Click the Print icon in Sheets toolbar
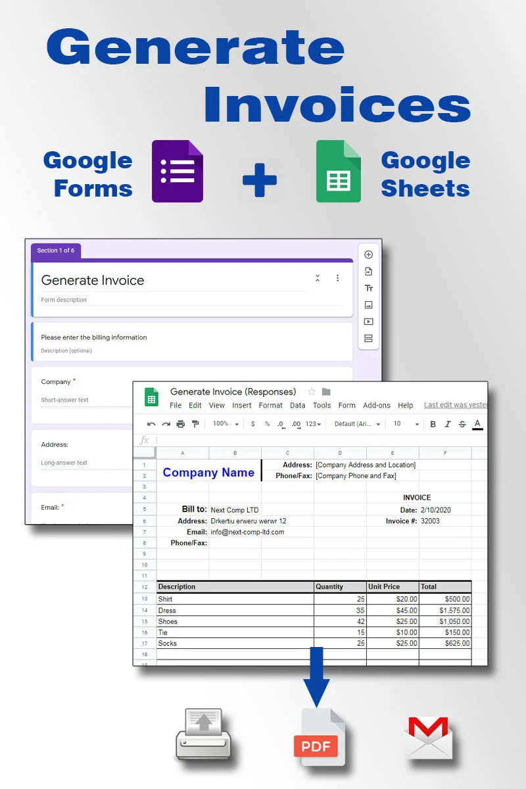526x789 pixels. (x=180, y=424)
